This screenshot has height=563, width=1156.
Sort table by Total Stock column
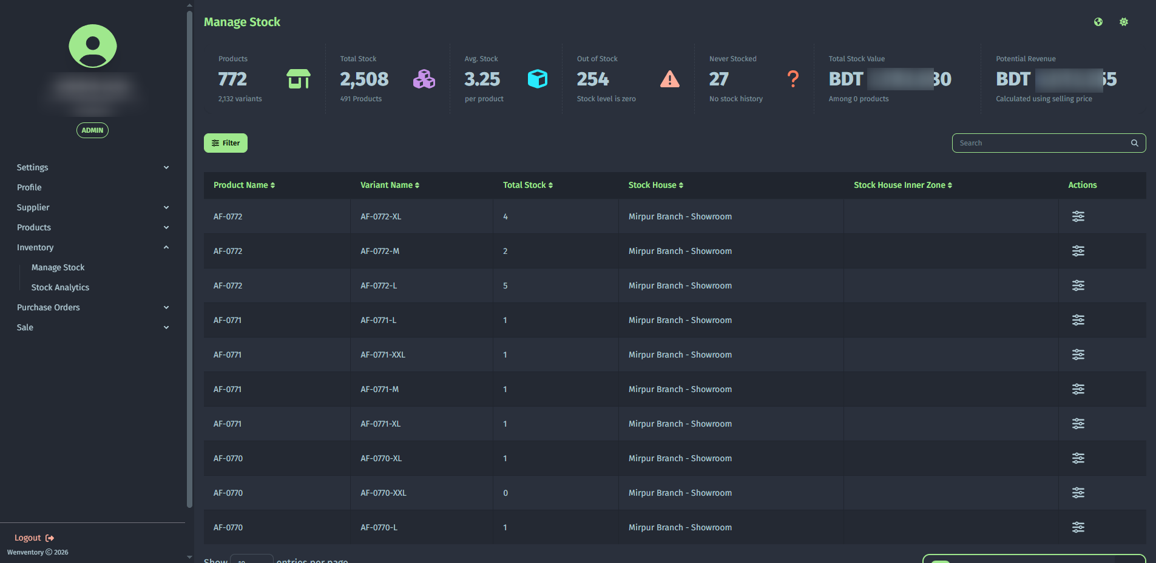click(527, 185)
